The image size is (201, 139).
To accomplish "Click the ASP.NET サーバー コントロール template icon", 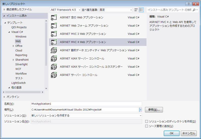I will tap(54, 75).
